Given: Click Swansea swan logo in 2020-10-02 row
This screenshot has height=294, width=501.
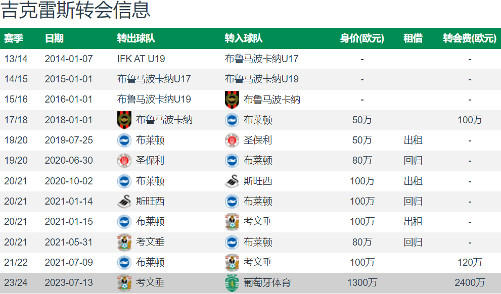Looking at the screenshot, I should pyautogui.click(x=232, y=181).
